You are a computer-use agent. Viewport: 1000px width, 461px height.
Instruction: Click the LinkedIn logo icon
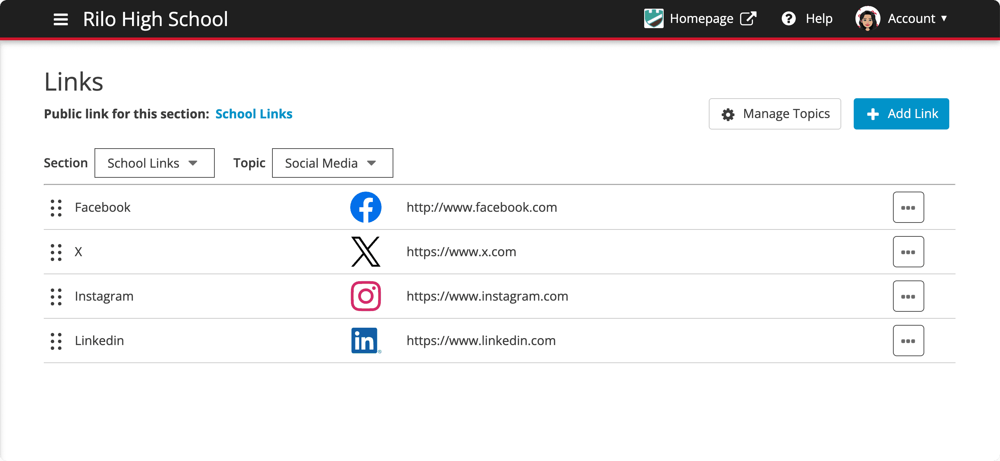365,341
